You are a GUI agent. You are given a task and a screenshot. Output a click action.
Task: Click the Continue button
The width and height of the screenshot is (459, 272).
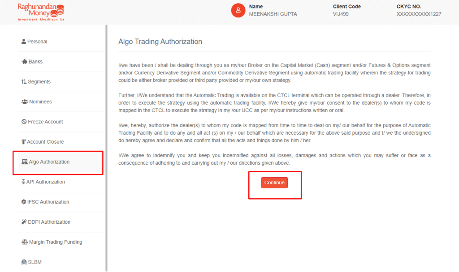[x=274, y=183]
